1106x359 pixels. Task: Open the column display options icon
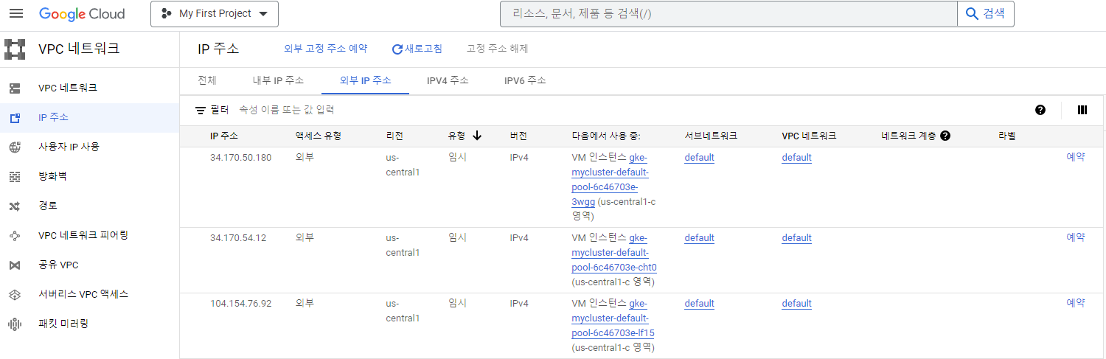click(x=1082, y=110)
